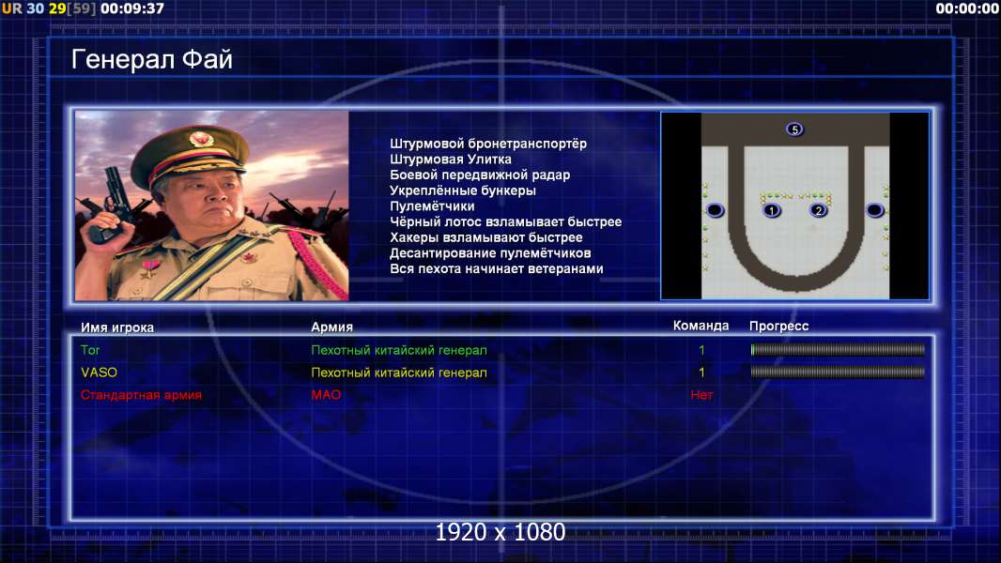
Task: Click the Штурмовая Улитка line
Action: click(451, 160)
